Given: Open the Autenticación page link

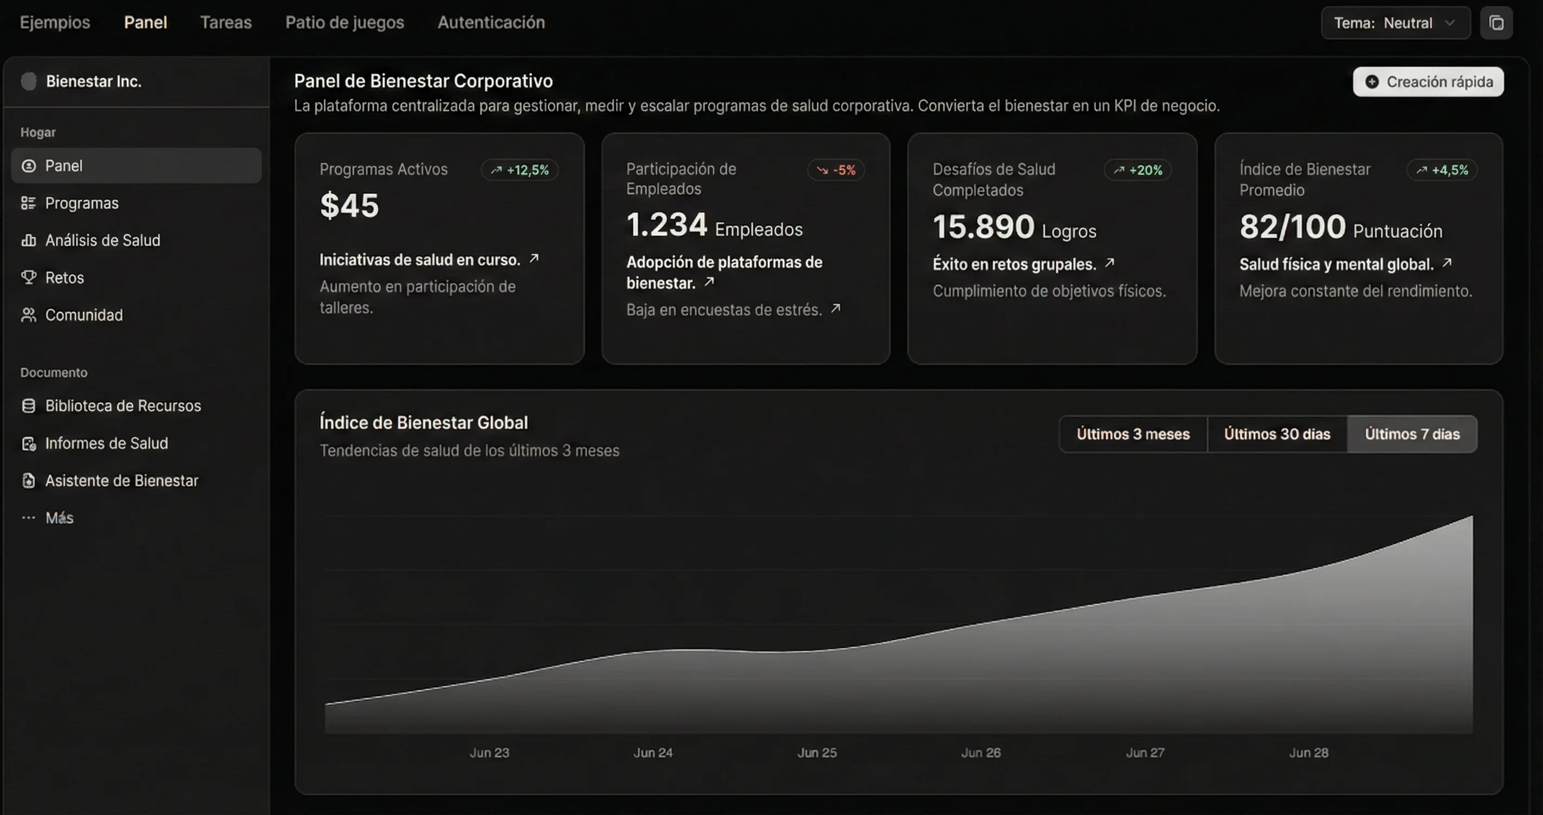Looking at the screenshot, I should [491, 22].
